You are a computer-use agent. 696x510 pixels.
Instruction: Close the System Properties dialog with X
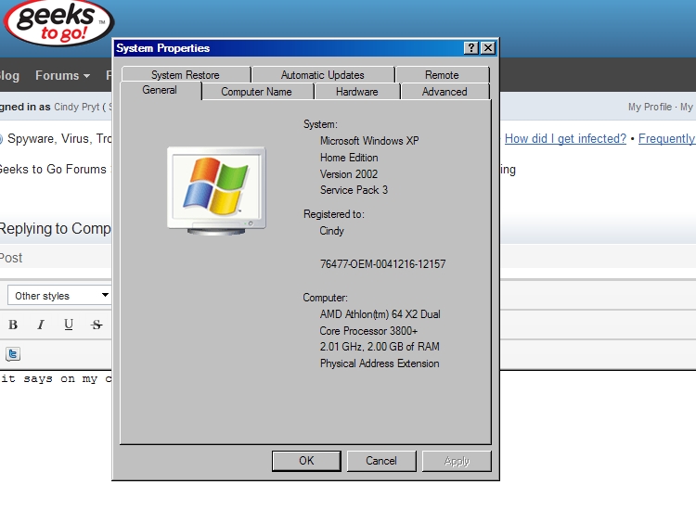488,48
